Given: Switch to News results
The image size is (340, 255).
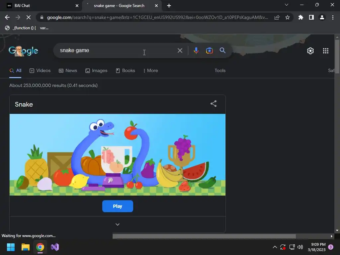Looking at the screenshot, I should coord(68,70).
